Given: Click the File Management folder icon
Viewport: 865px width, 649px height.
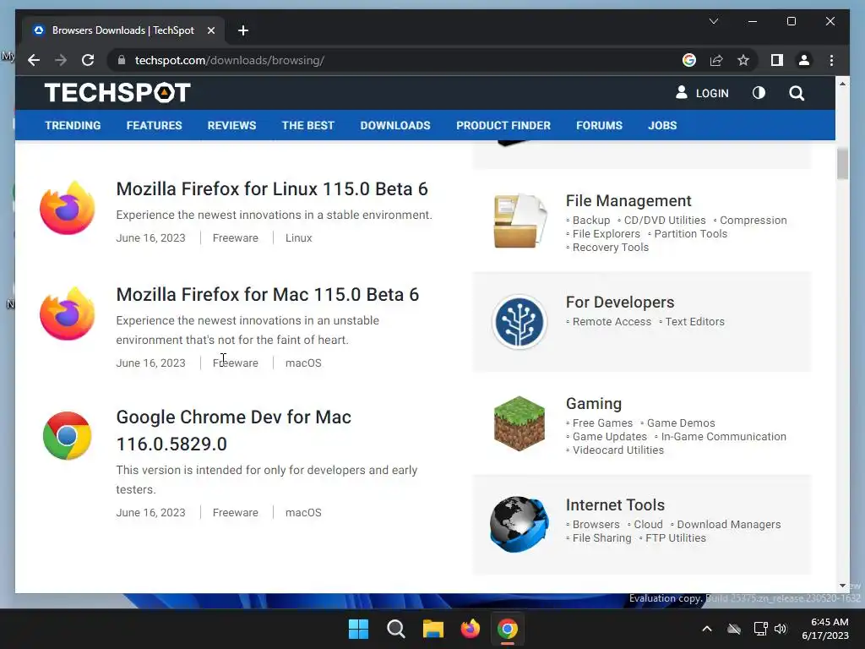Looking at the screenshot, I should click(x=520, y=221).
